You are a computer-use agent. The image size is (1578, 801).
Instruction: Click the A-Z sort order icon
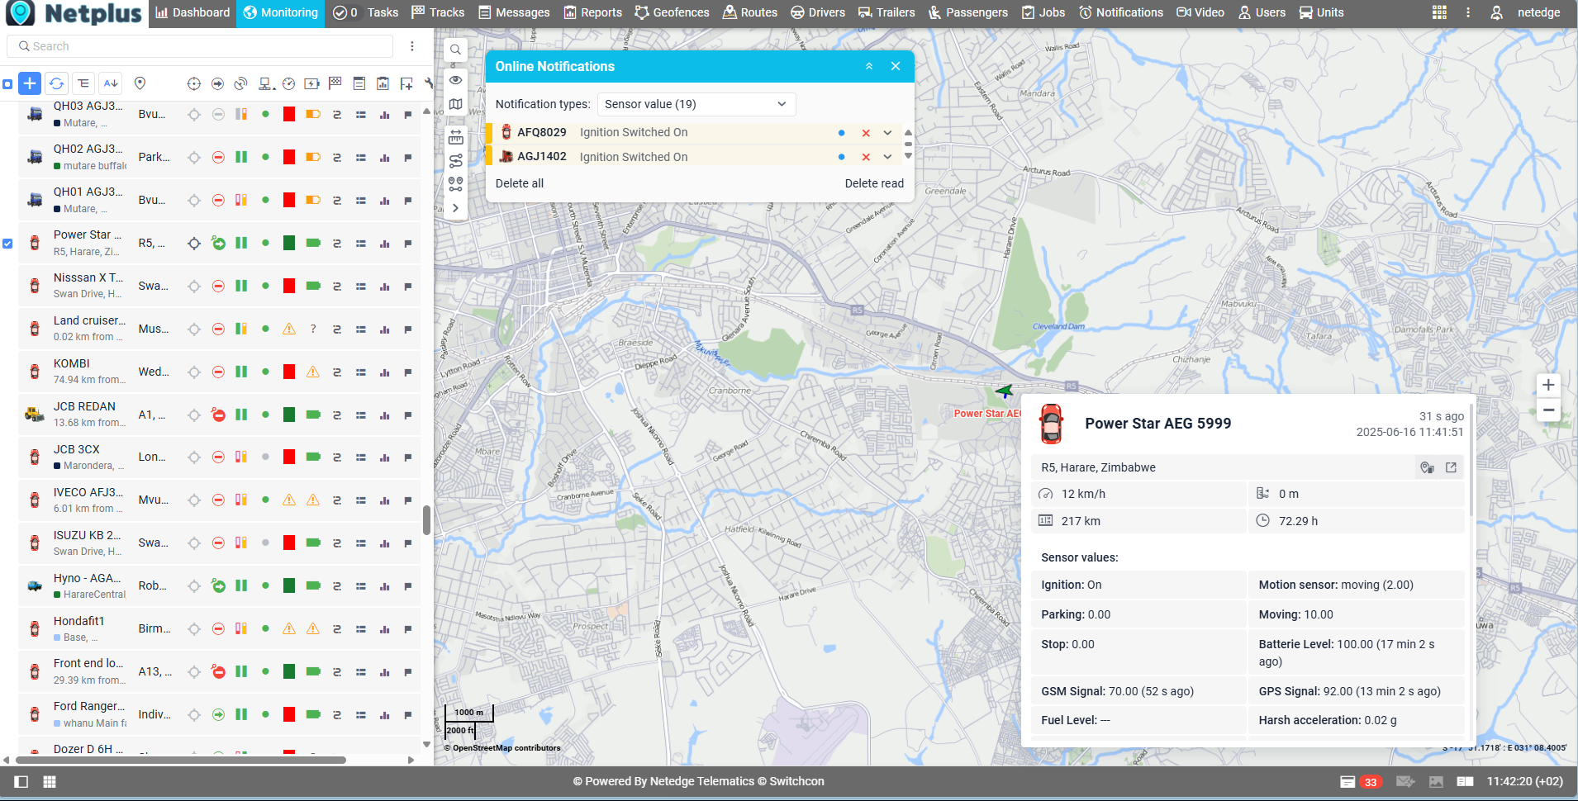coord(111,83)
